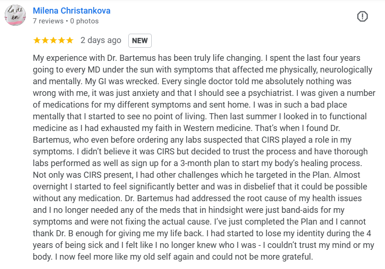Click the fourth star of the rating
This screenshot has height=269, width=385.
pyautogui.click(x=61, y=41)
